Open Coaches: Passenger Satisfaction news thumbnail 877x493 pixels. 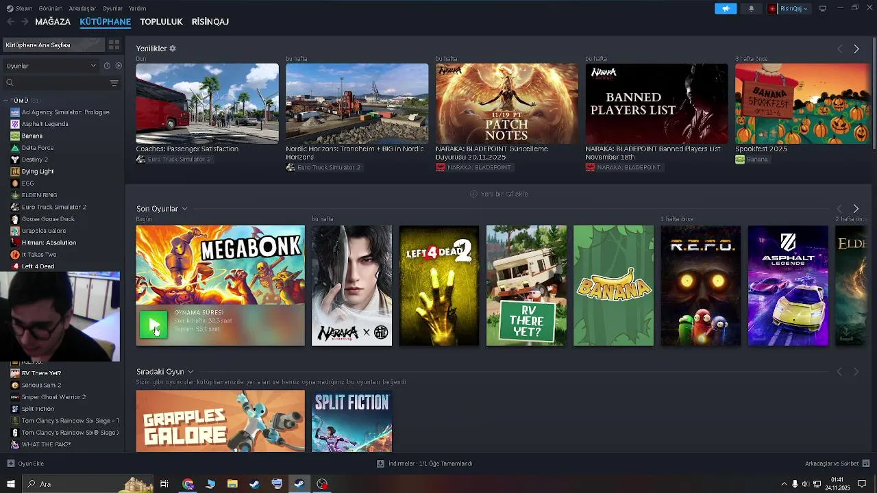pyautogui.click(x=207, y=103)
